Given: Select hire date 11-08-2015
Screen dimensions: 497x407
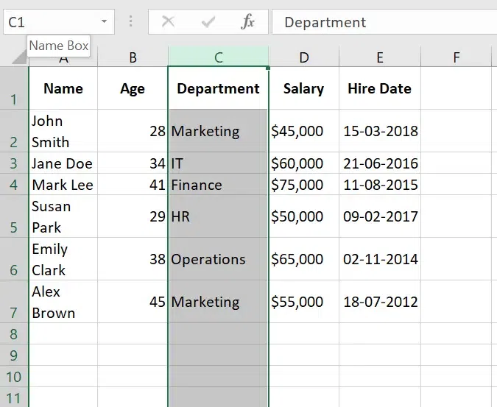Looking at the screenshot, I should [x=380, y=184].
